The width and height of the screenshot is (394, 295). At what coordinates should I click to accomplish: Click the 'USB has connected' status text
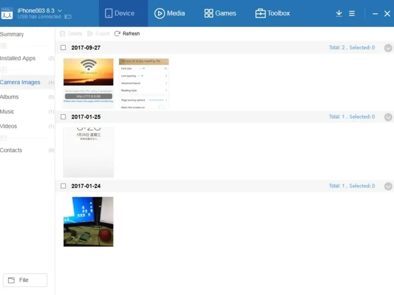[39, 17]
